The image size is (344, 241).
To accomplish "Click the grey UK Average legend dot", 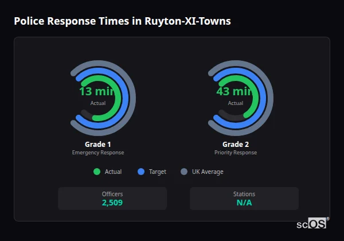I will [x=184, y=172].
